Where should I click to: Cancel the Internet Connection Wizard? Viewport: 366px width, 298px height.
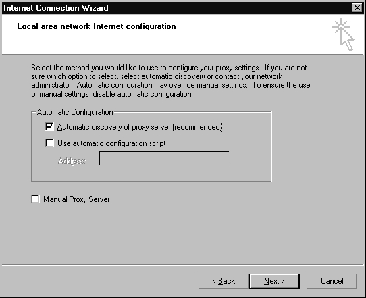click(x=332, y=281)
